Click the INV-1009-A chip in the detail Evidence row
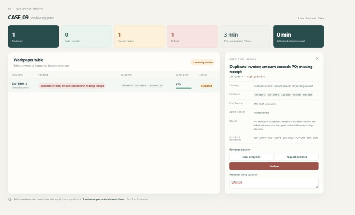This screenshot has width=355, height=215. click(x=260, y=95)
